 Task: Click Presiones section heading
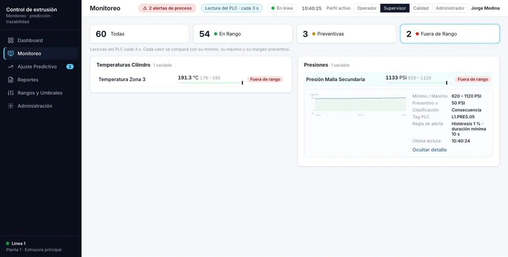[316, 65]
